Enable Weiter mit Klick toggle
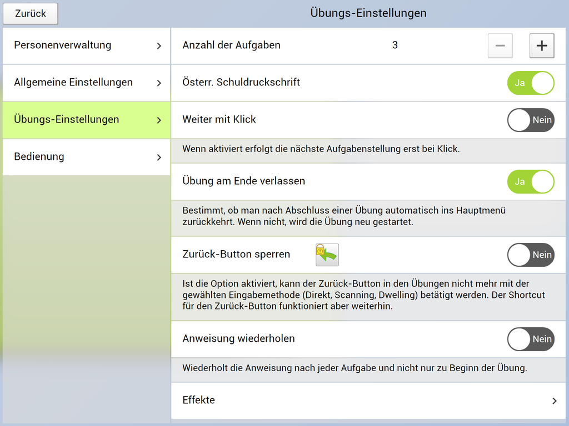 (x=531, y=120)
